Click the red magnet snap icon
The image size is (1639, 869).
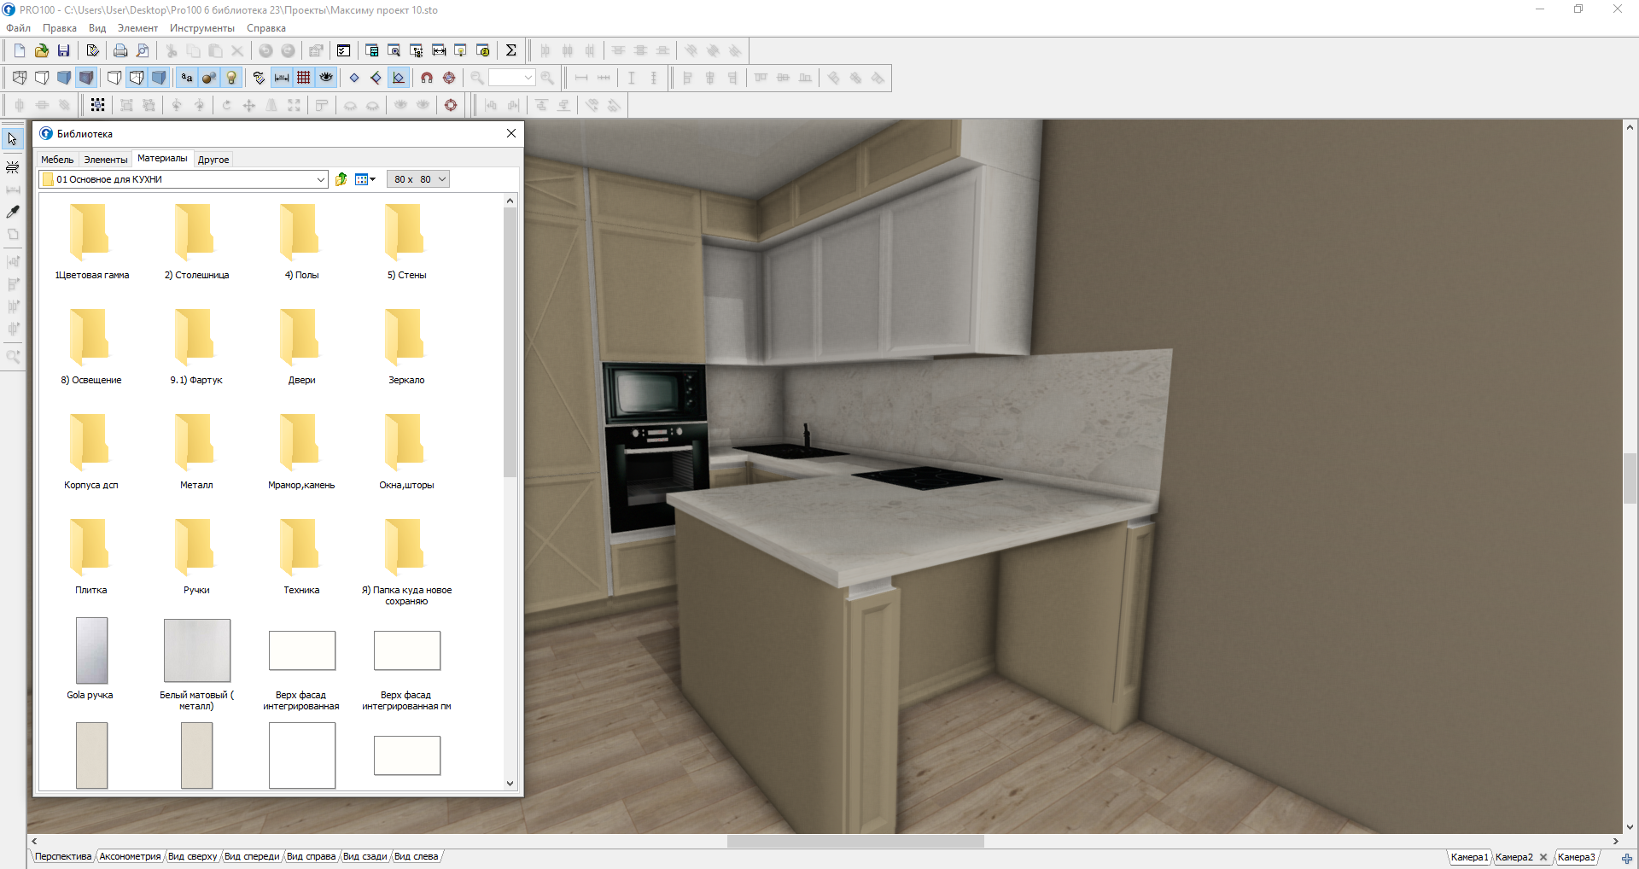coord(427,78)
